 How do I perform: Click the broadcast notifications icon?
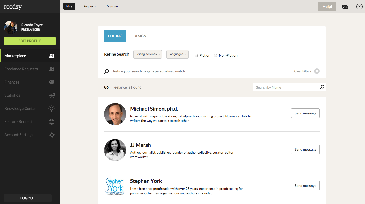(359, 7)
